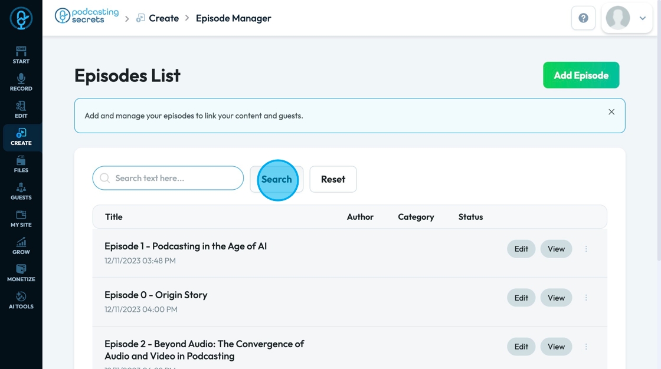This screenshot has height=369, width=661.
Task: Open the Files section
Action: tap(21, 164)
